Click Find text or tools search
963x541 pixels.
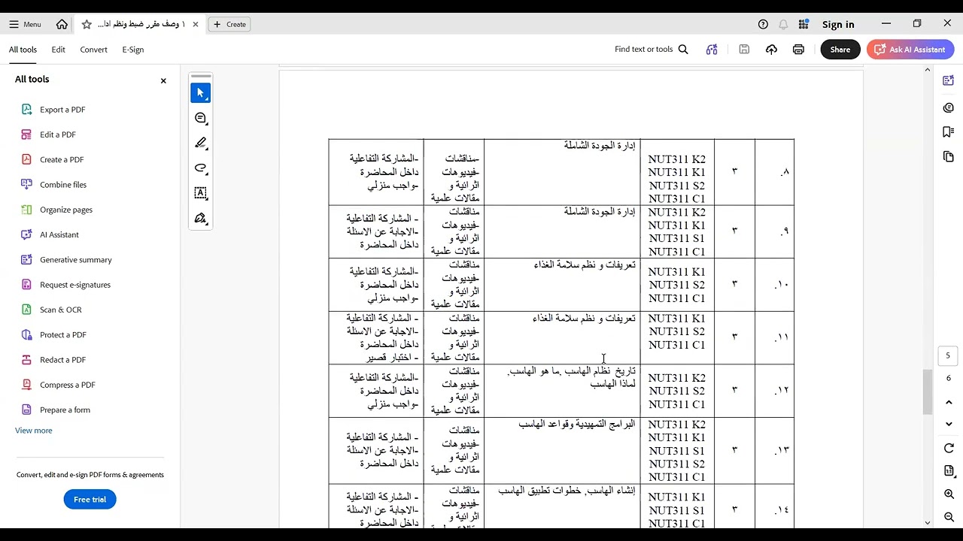pyautogui.click(x=652, y=50)
